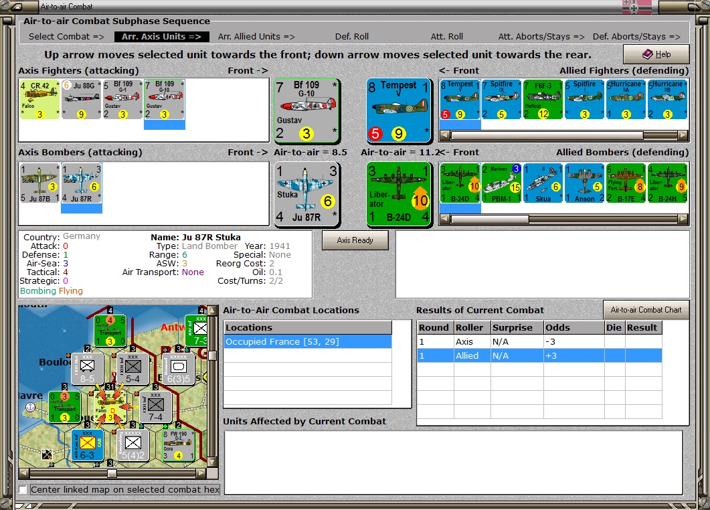Screen dimensions: 710x510
Task: Select the PBM-1 Mariner bomber counter
Action: [502, 183]
